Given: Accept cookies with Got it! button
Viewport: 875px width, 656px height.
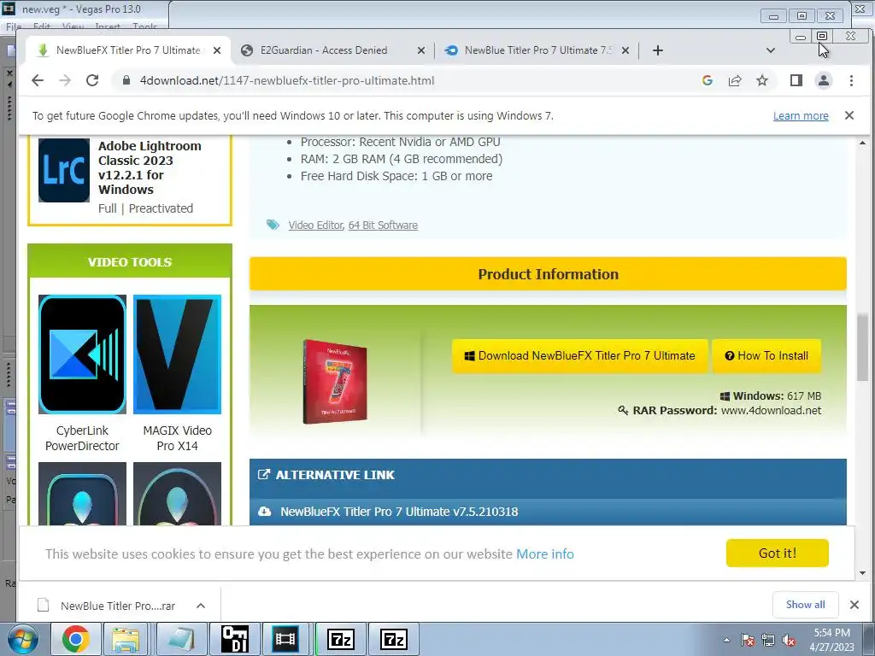Looking at the screenshot, I should [777, 553].
